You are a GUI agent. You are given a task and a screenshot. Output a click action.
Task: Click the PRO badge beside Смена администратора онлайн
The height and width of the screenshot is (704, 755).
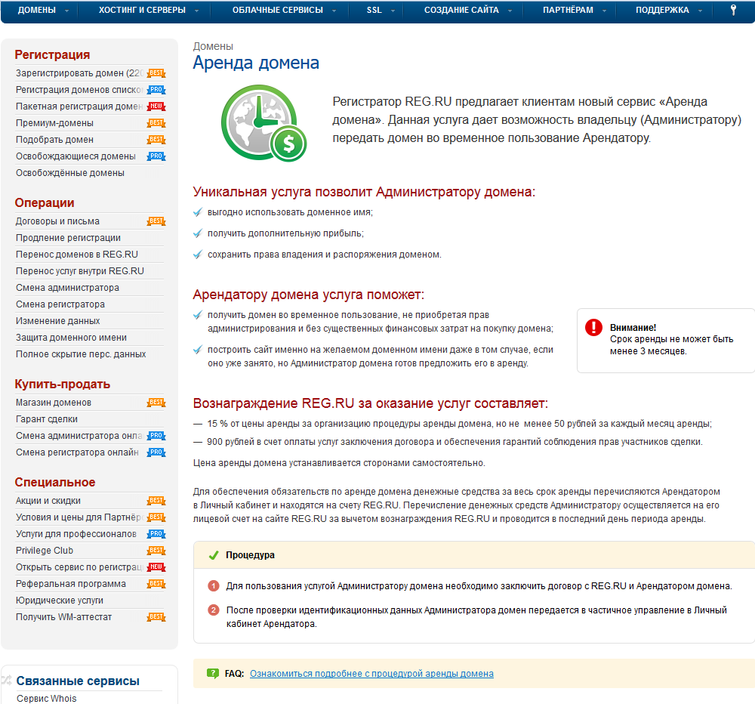point(156,436)
